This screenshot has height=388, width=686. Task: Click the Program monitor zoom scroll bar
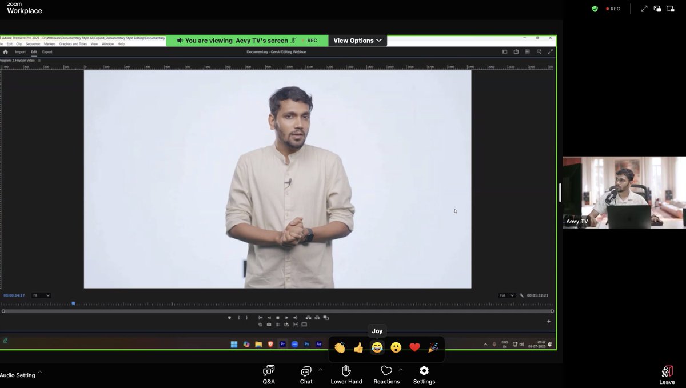tap(277, 311)
